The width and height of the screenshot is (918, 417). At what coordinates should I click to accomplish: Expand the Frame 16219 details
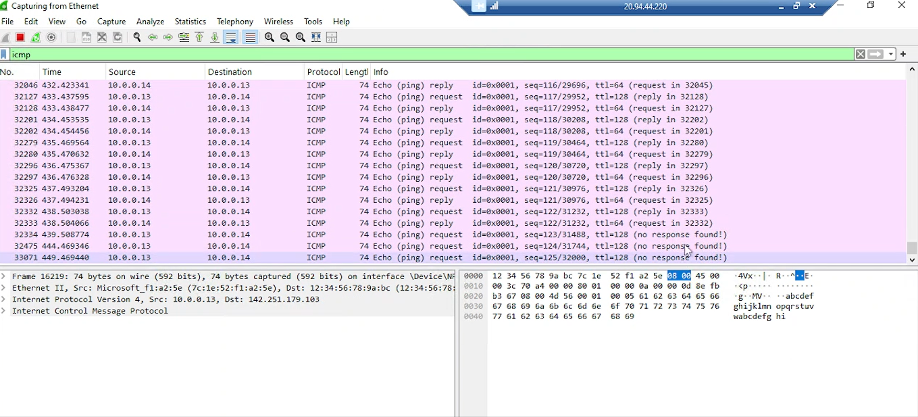[4, 276]
